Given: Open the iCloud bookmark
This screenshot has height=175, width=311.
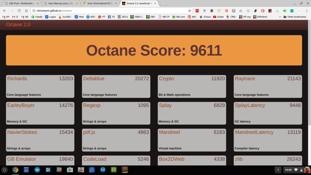Looking at the screenshot, I should 205,17.
